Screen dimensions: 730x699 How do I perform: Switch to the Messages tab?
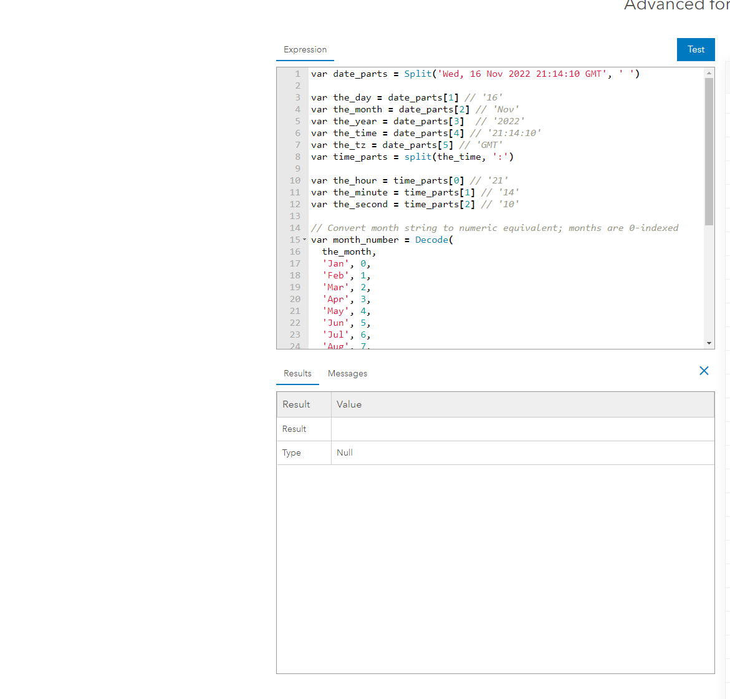tap(347, 373)
